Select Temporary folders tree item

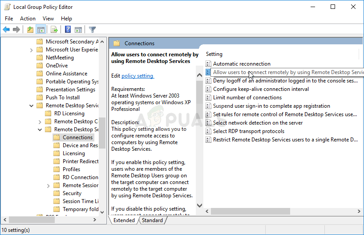[81, 209]
